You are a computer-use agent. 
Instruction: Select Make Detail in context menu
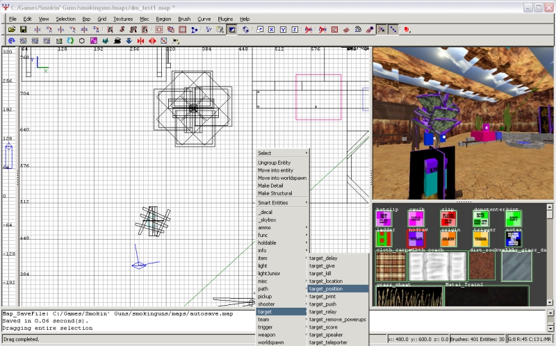coord(283,186)
